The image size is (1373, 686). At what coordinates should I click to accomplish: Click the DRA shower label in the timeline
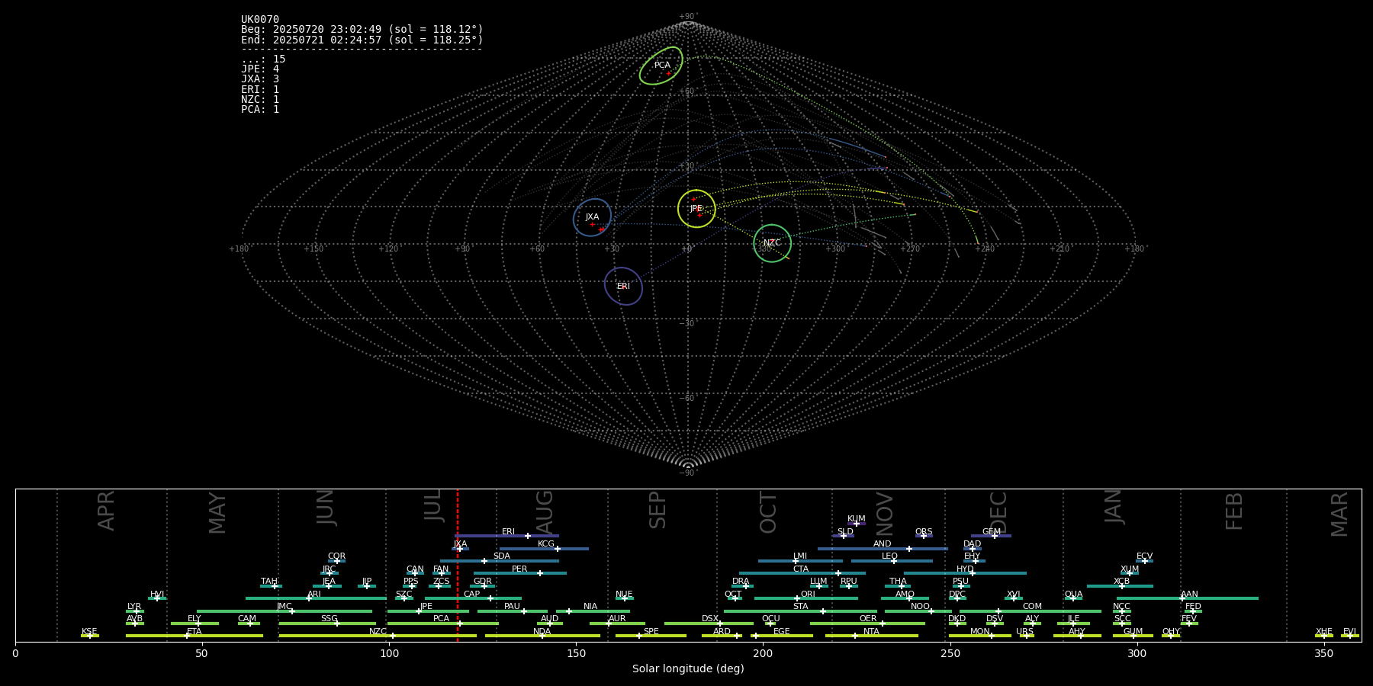pyautogui.click(x=741, y=582)
